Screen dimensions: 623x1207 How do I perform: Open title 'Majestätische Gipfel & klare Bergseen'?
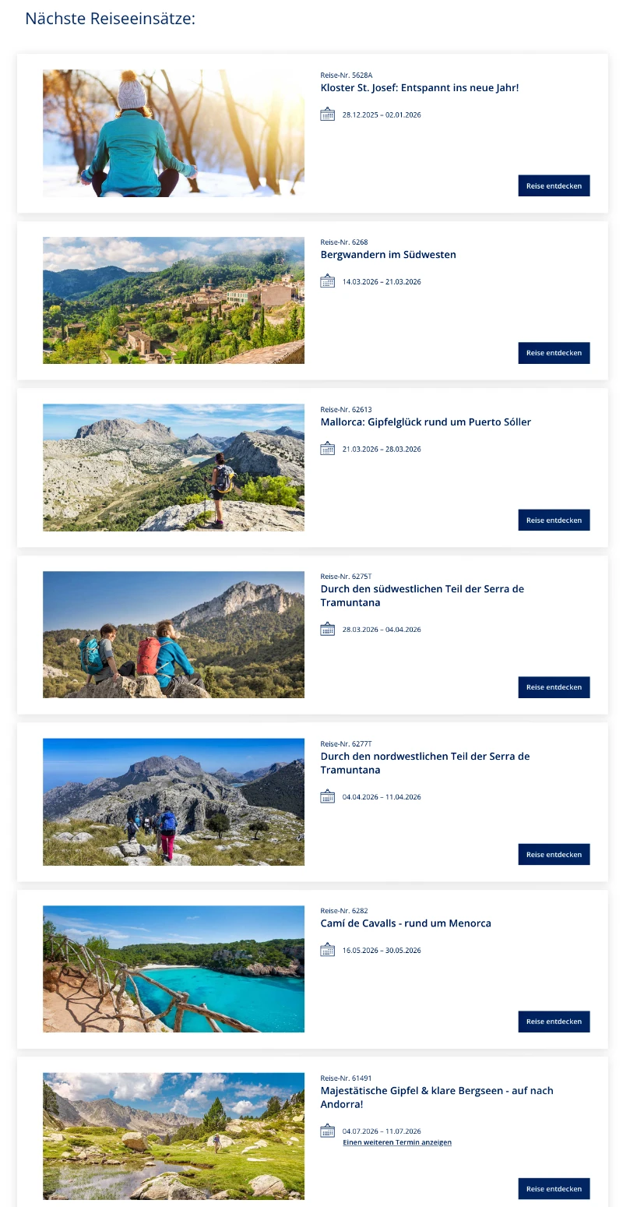click(437, 1097)
